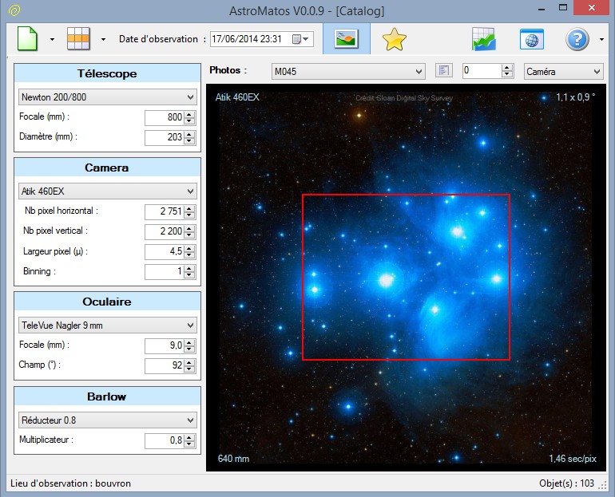The width and height of the screenshot is (615, 497).
Task: Click the Champ 92 field
Action: [164, 365]
